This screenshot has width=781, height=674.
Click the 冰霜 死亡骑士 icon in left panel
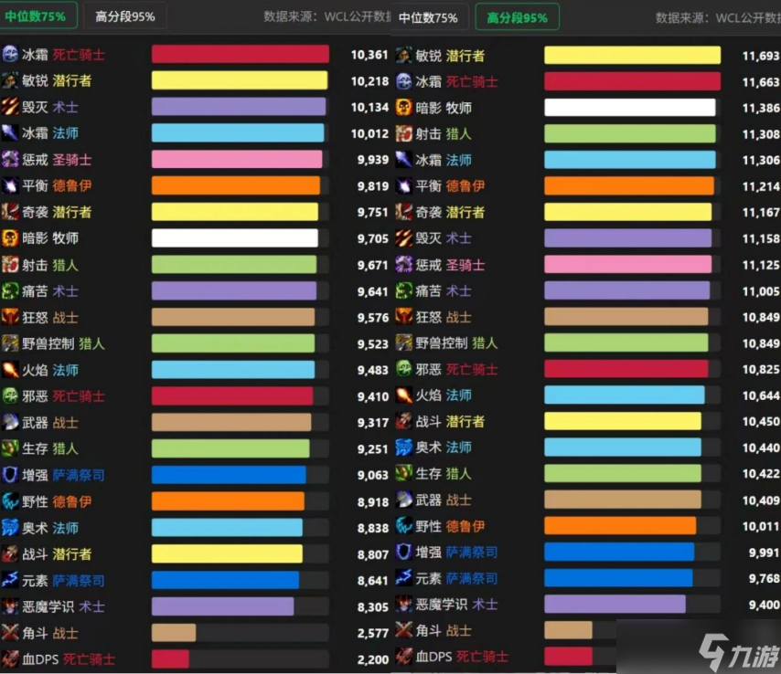point(10,54)
